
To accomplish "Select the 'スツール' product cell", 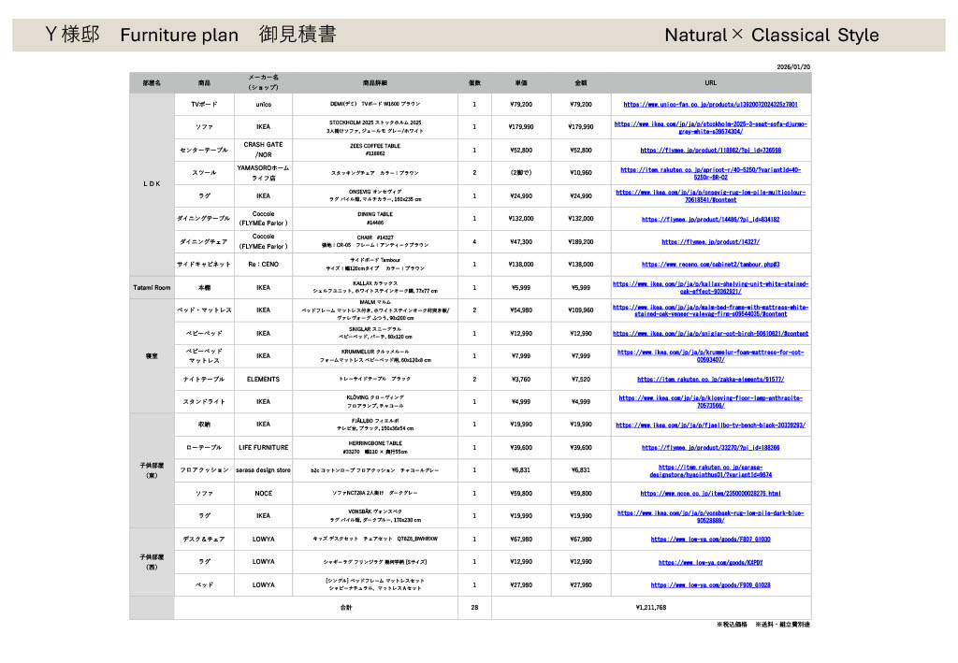I will [204, 173].
